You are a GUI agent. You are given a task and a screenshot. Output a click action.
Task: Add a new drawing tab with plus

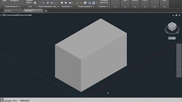tap(46, 11)
